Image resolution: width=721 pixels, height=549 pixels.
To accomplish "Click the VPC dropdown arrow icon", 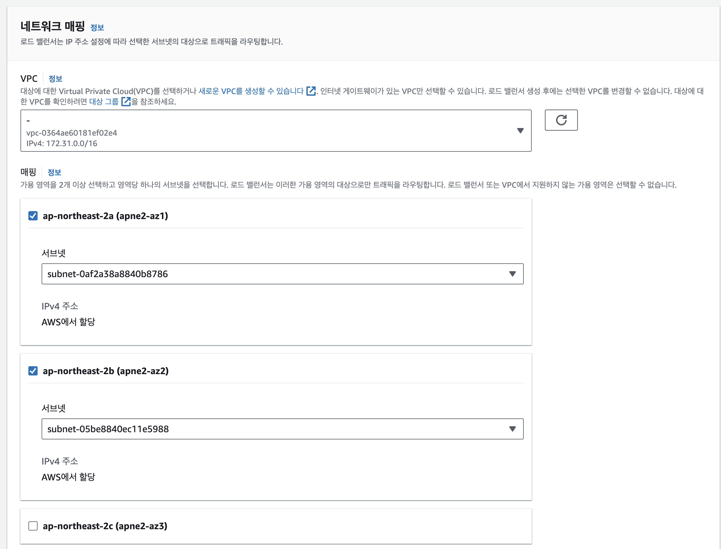I will point(520,131).
